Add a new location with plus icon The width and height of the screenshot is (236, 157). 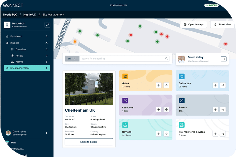(x=159, y=110)
